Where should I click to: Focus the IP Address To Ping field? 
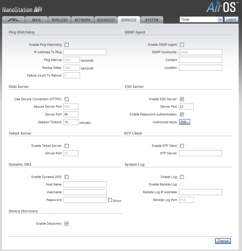(x=85, y=52)
